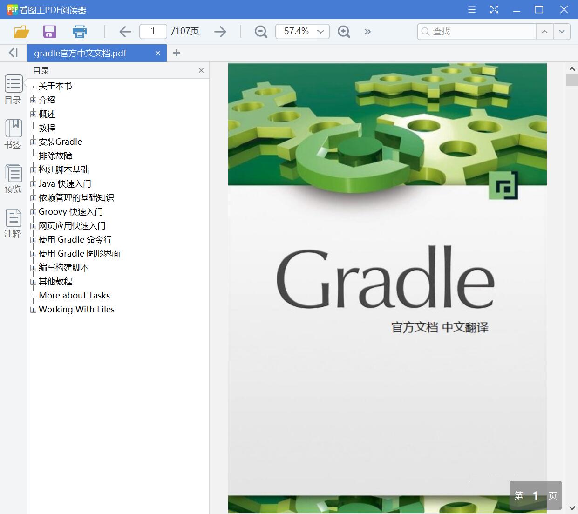Viewport: 578px width, 514px height.
Task: Open the 教程 outline entry
Action: click(x=47, y=128)
